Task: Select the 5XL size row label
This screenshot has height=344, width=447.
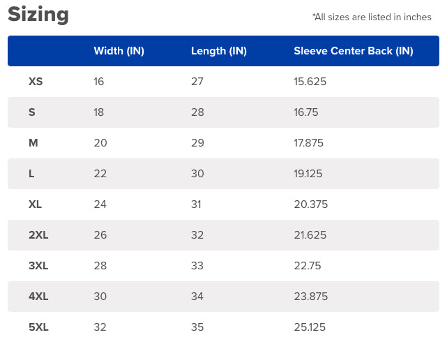Action: click(x=38, y=327)
